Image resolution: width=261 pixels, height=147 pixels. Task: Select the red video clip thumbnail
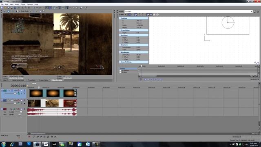pyautogui.click(x=70, y=103)
